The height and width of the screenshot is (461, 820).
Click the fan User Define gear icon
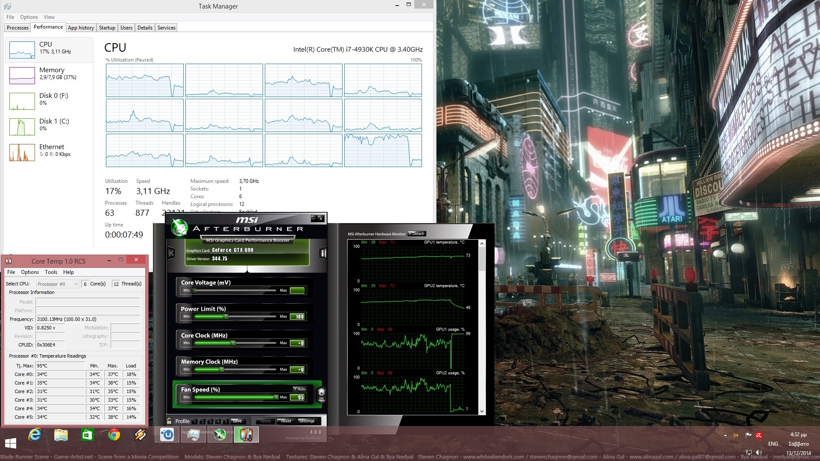(321, 394)
